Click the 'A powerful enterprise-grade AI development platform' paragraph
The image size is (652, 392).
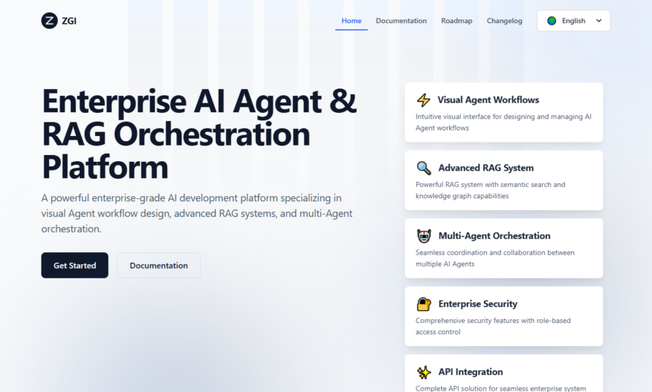[197, 213]
